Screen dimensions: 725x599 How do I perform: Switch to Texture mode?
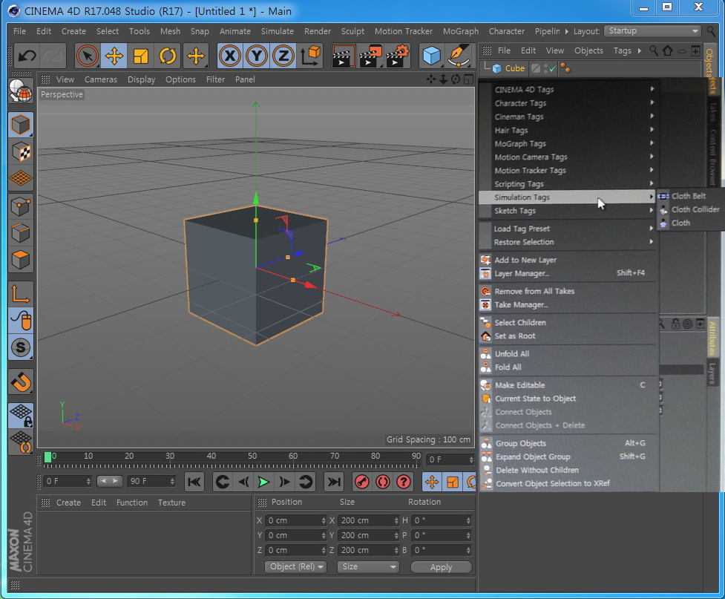click(x=20, y=151)
